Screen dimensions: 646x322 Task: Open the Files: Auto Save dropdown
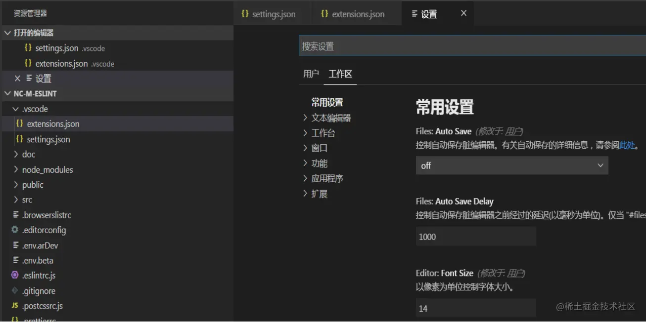[x=512, y=165]
